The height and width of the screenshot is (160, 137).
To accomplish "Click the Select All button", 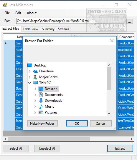I will click(x=16, y=148).
